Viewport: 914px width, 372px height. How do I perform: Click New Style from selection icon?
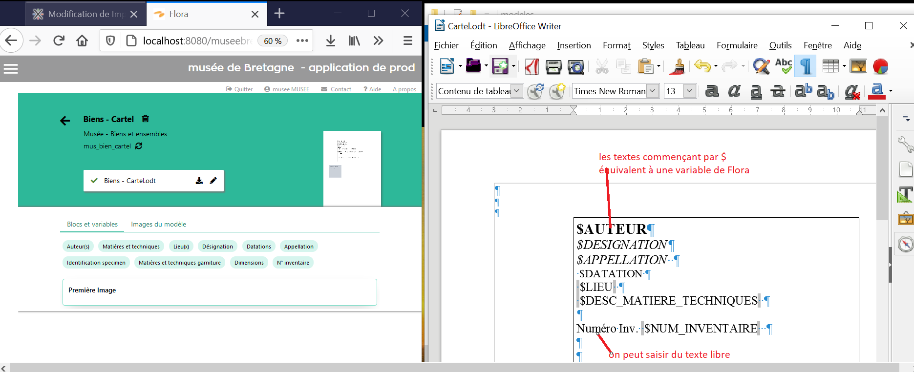[557, 91]
